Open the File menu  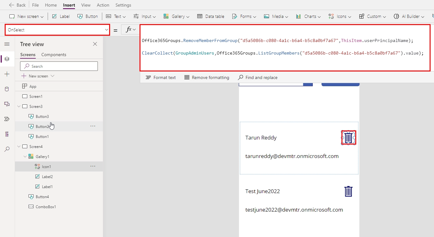click(x=35, y=5)
